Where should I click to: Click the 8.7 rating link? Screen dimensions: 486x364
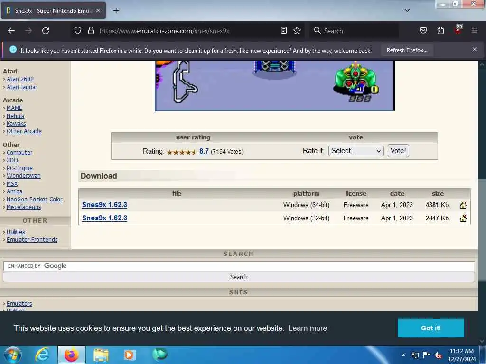pos(204,151)
